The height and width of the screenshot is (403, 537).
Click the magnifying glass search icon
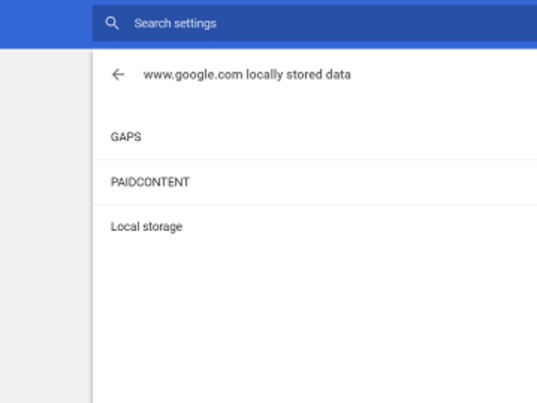pos(112,23)
